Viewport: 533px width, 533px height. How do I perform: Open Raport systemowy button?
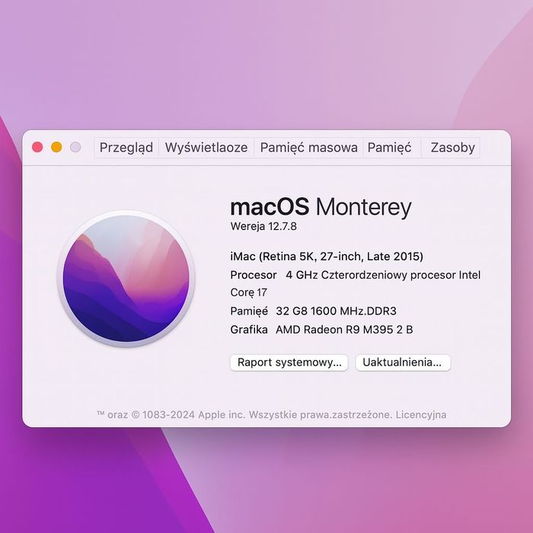tap(289, 362)
